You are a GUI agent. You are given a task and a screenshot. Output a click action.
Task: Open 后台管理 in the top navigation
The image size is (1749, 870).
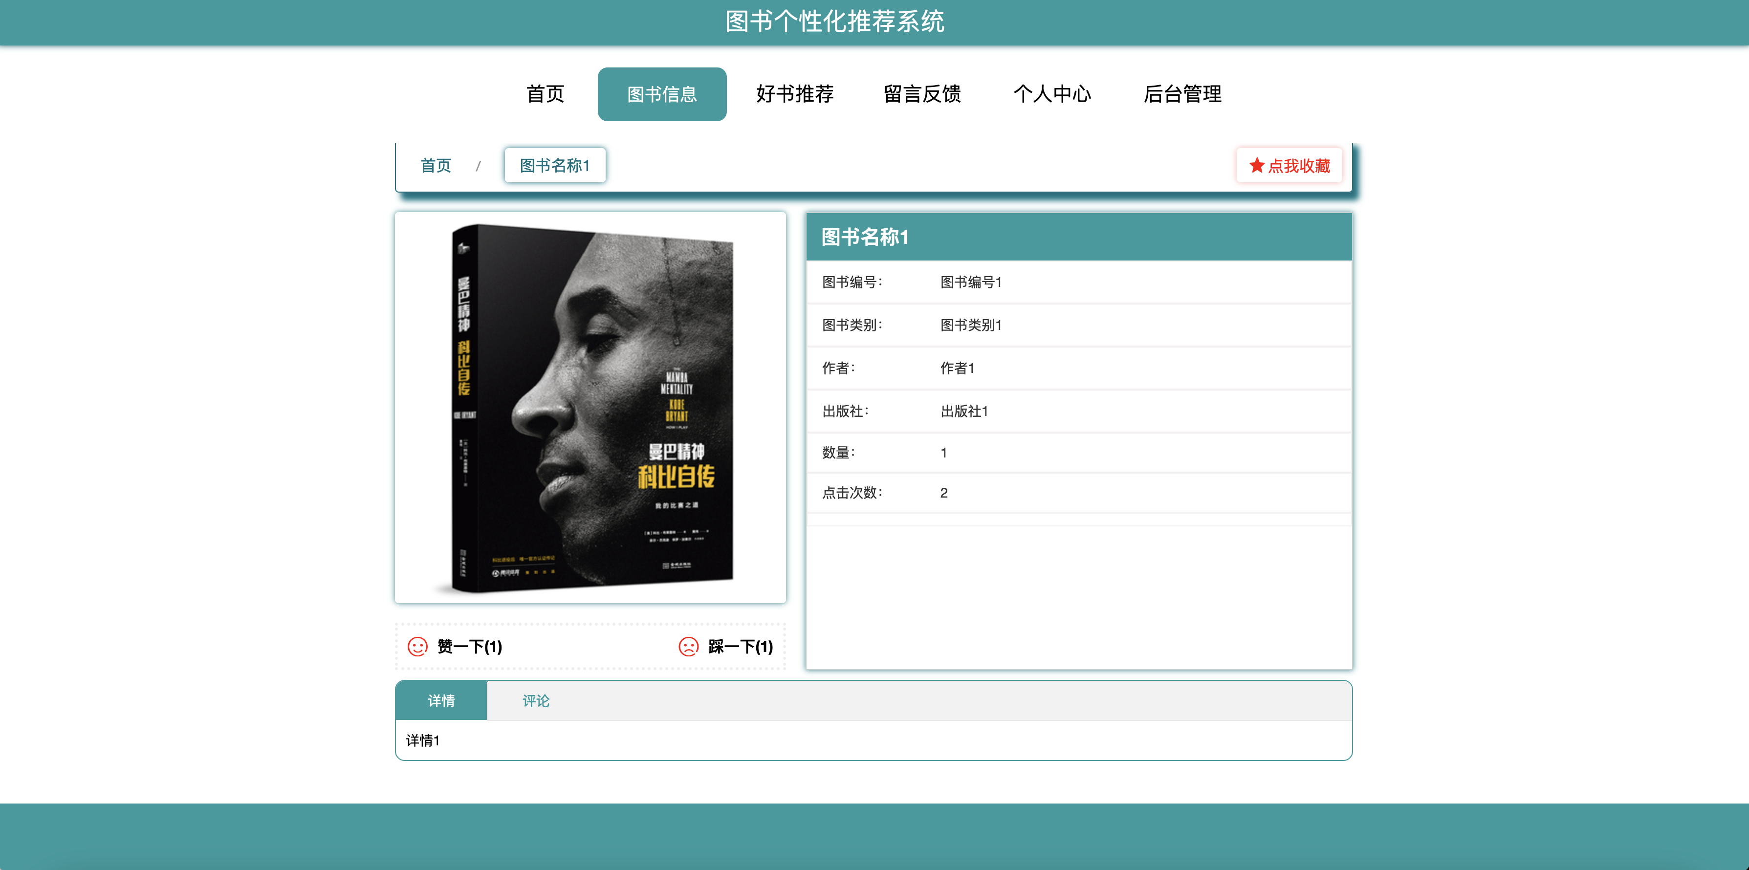coord(1182,94)
